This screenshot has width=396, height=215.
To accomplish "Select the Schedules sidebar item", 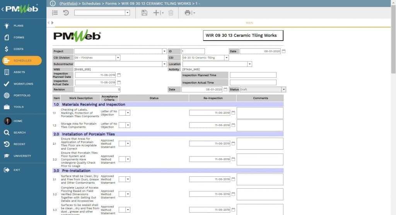I will pyautogui.click(x=22, y=61).
